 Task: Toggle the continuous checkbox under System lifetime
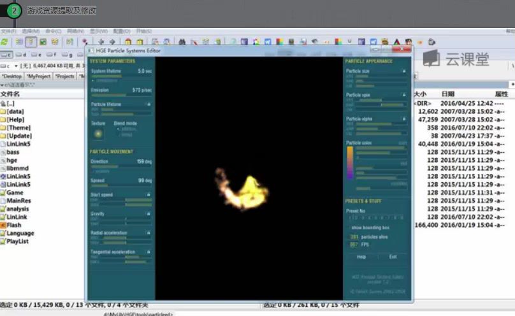pos(93,80)
